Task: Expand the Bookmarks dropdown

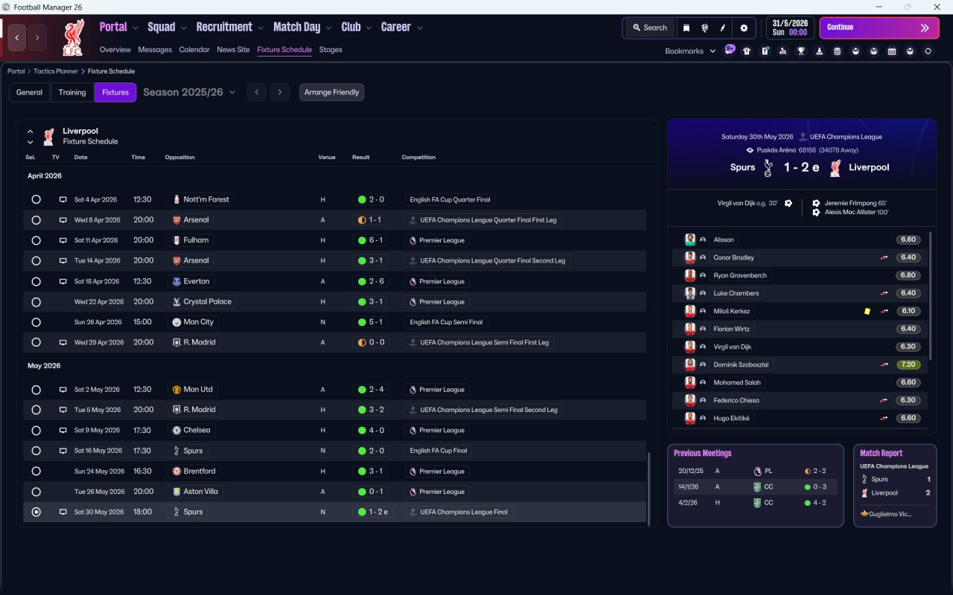Action: (690, 51)
